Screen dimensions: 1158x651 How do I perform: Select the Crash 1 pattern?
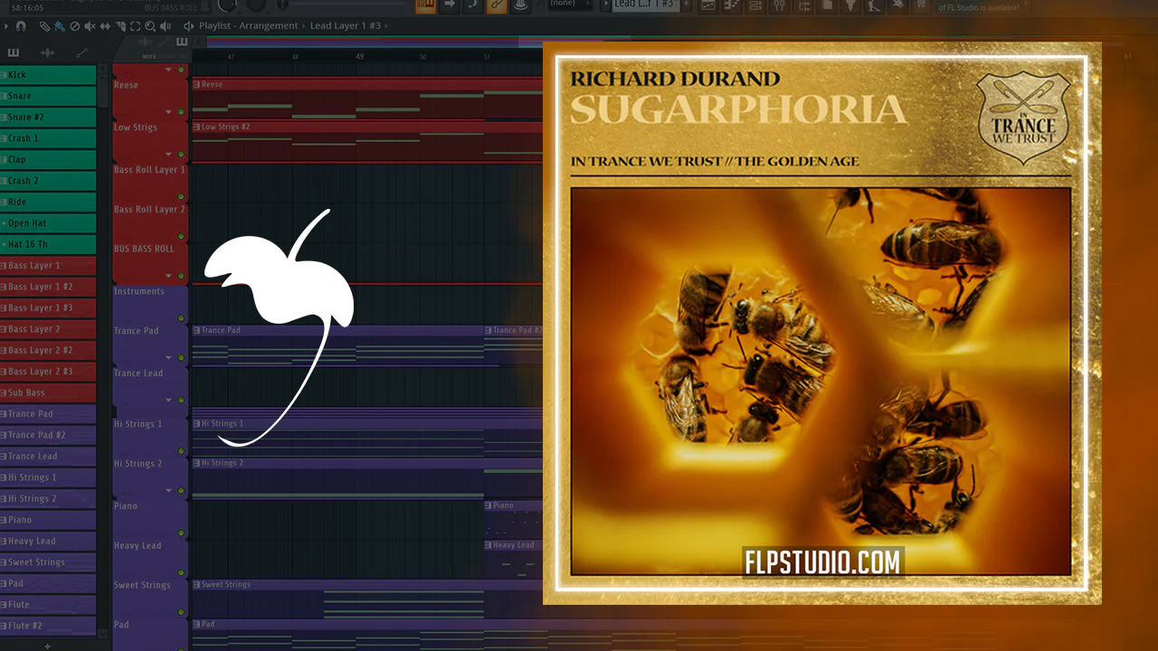coord(48,138)
